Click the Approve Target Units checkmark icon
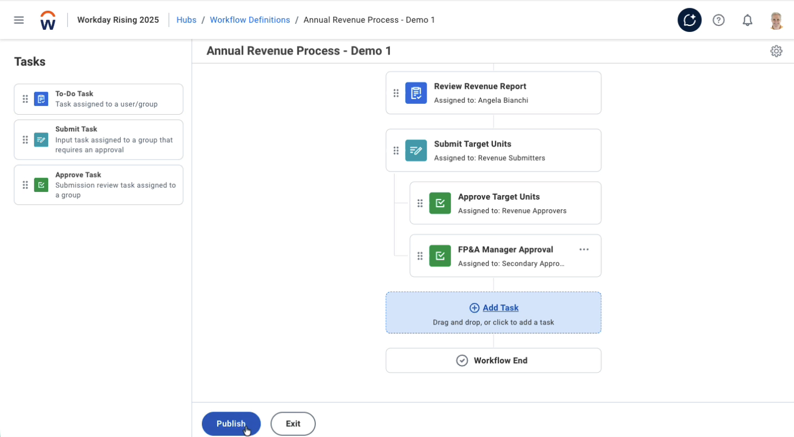Viewport: 794px width, 437px height. point(440,203)
